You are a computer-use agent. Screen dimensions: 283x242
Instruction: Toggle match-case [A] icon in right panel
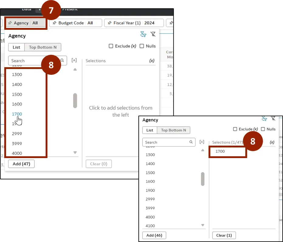pos(202,142)
